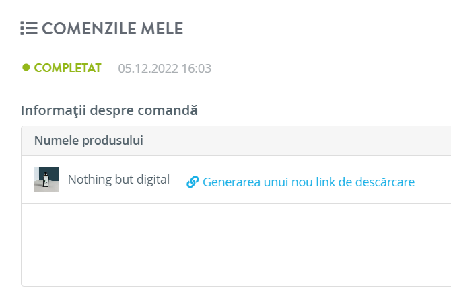The width and height of the screenshot is (451, 296).
Task: Click the Numele produsului column header
Action: click(x=89, y=141)
